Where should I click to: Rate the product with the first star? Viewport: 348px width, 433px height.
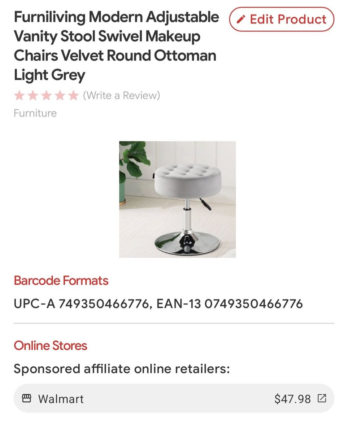click(x=19, y=96)
